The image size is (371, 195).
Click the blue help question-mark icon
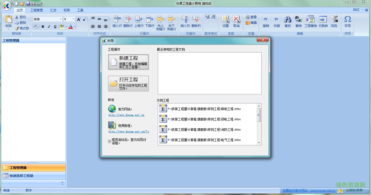pyautogui.click(x=367, y=10)
